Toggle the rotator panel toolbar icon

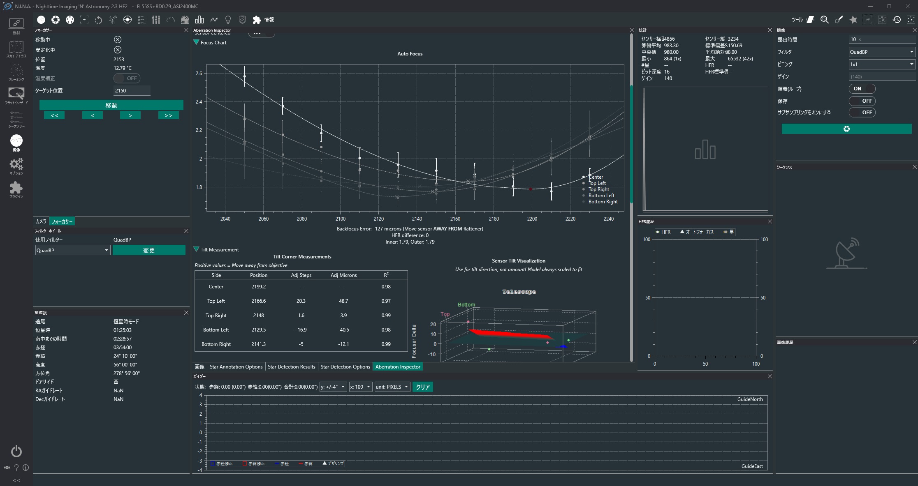(98, 20)
